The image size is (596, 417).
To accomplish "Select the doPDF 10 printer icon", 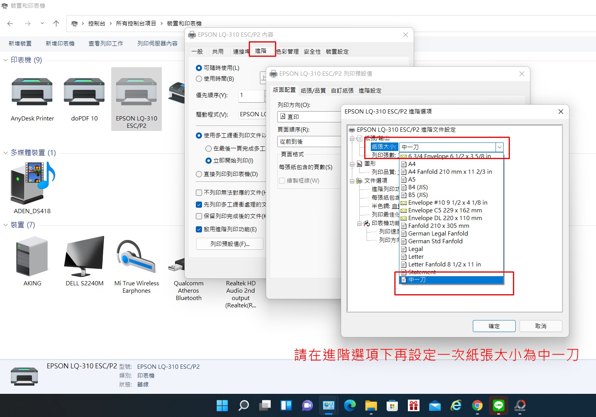I will tap(84, 92).
